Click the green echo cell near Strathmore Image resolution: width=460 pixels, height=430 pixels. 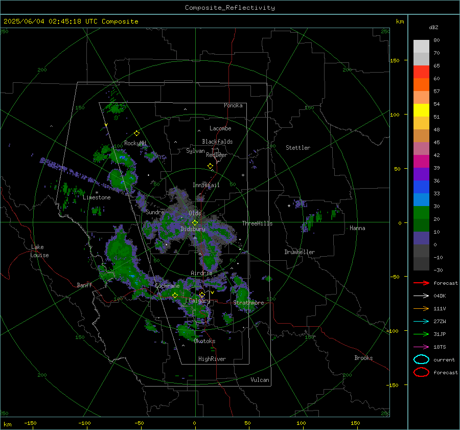242,295
